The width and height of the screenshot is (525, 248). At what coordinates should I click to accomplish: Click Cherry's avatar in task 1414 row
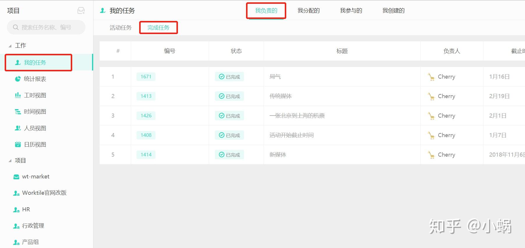pos(431,155)
